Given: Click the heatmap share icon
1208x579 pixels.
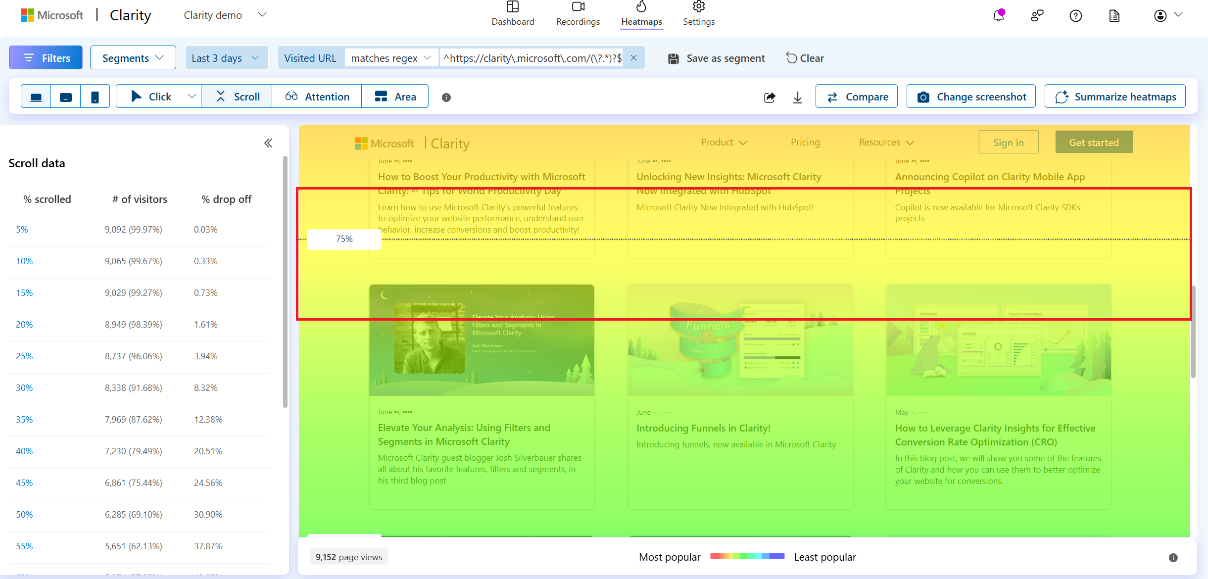Looking at the screenshot, I should [770, 97].
